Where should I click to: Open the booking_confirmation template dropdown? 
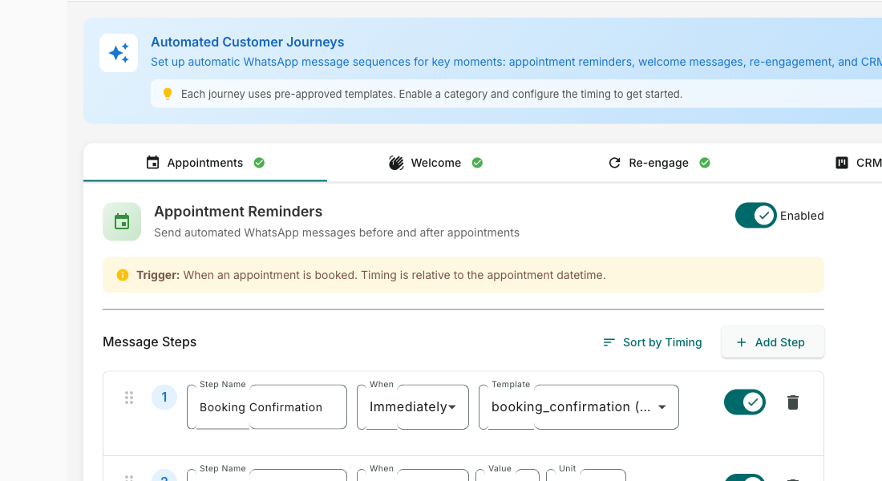point(578,406)
